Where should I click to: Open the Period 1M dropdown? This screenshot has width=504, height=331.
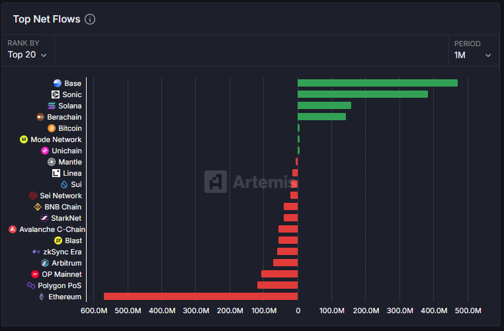[x=472, y=55]
